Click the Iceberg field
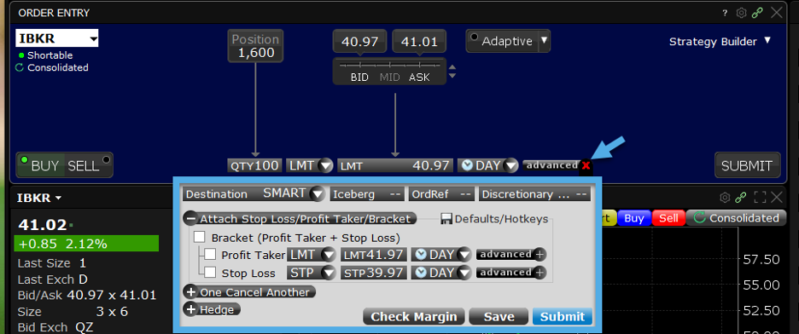The width and height of the screenshot is (799, 334). [x=367, y=193]
